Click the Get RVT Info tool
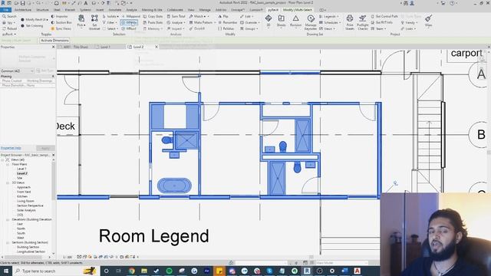This screenshot has width=491, height=276. [382, 22]
